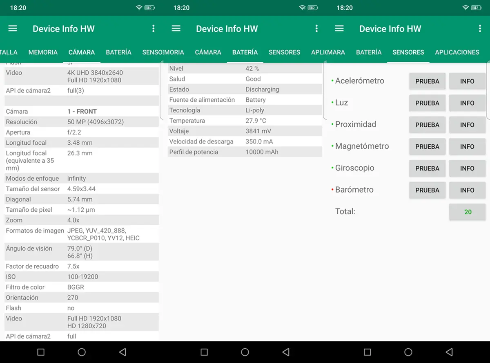Open INFO for the Luz sensor
This screenshot has width=490, height=363.
point(467,103)
